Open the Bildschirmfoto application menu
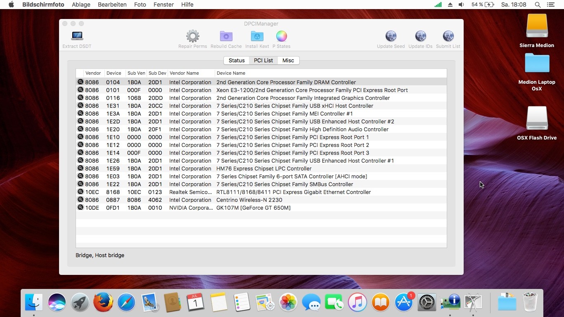The height and width of the screenshot is (317, 564). pos(43,5)
